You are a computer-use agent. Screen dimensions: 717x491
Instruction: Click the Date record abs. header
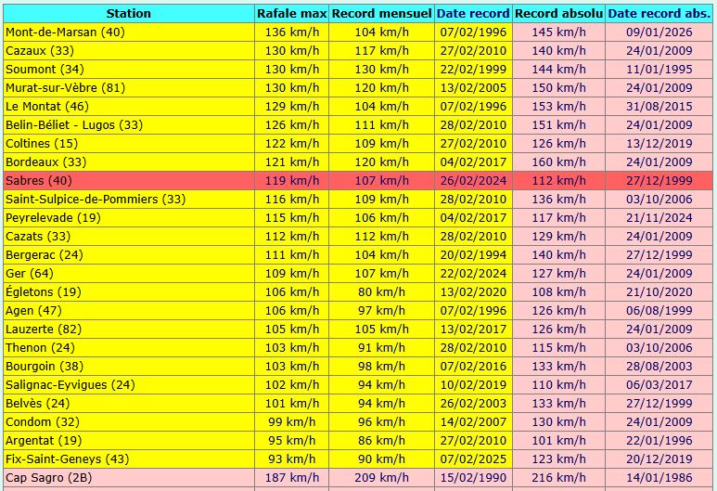pyautogui.click(x=659, y=14)
